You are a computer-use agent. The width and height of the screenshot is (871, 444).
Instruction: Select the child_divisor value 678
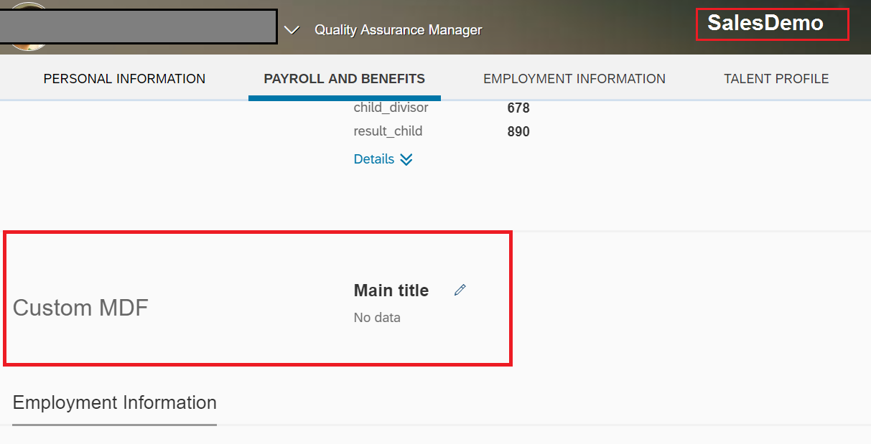click(x=518, y=108)
